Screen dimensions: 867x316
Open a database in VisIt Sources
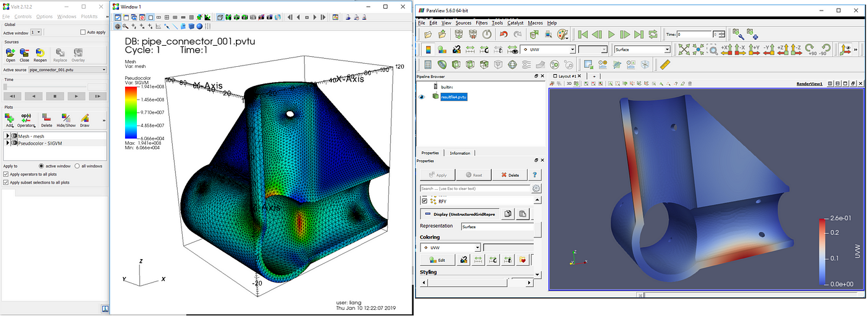(x=11, y=54)
